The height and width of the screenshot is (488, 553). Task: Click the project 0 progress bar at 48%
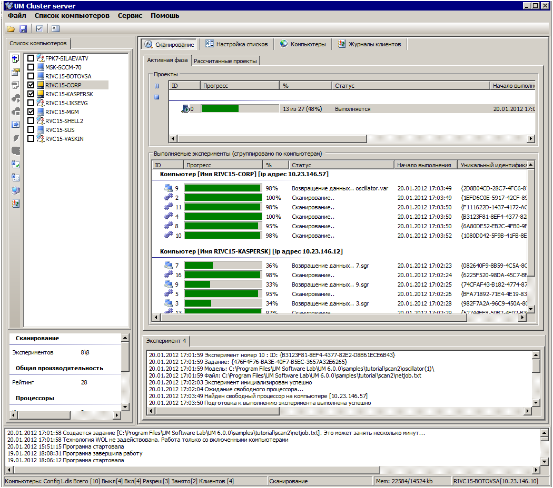pos(240,109)
